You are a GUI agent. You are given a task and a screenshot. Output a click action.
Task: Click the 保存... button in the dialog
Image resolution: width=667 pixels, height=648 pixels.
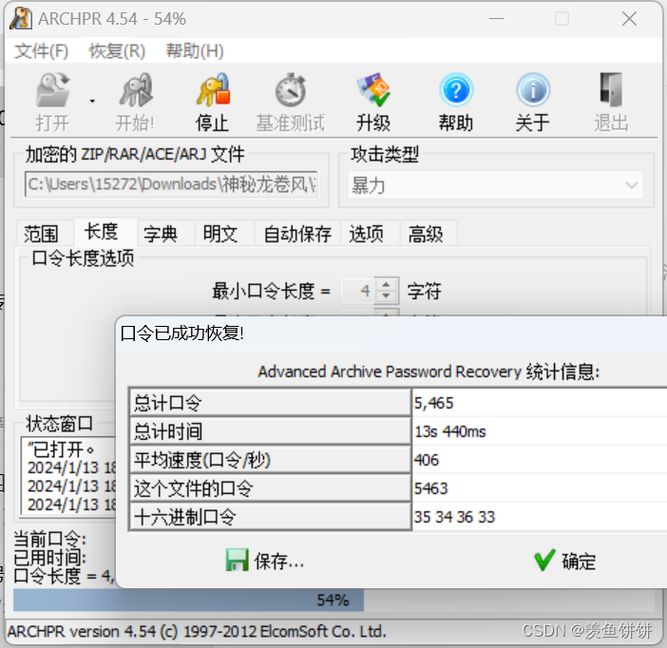coord(265,561)
